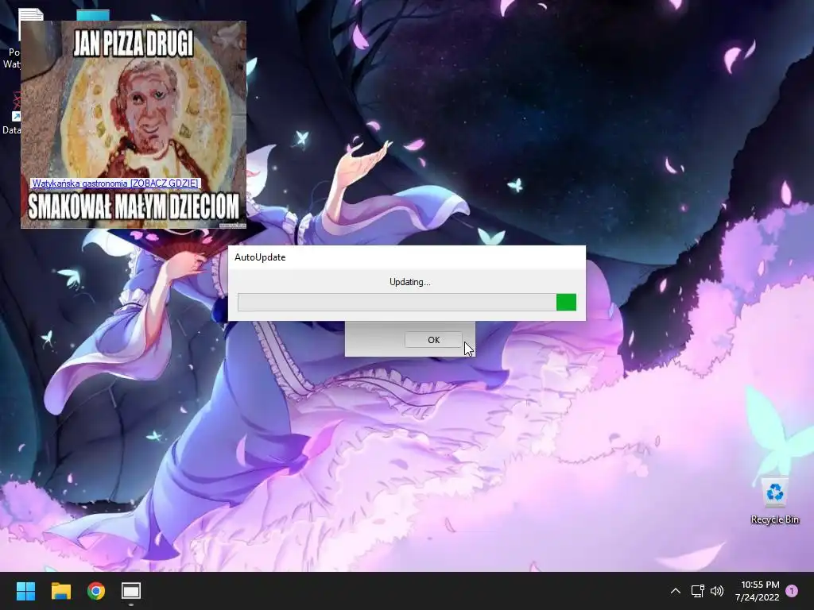The height and width of the screenshot is (610, 814).
Task: Open the volume speaker tray icon
Action: point(717,591)
